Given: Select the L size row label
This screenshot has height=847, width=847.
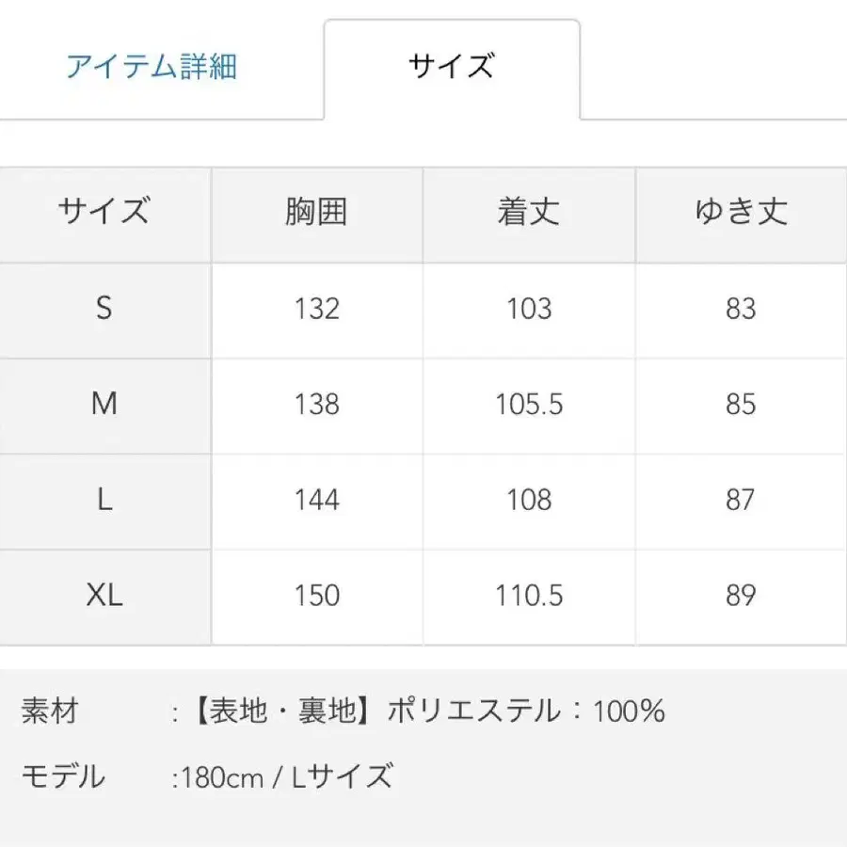Looking at the screenshot, I should click(x=104, y=500).
